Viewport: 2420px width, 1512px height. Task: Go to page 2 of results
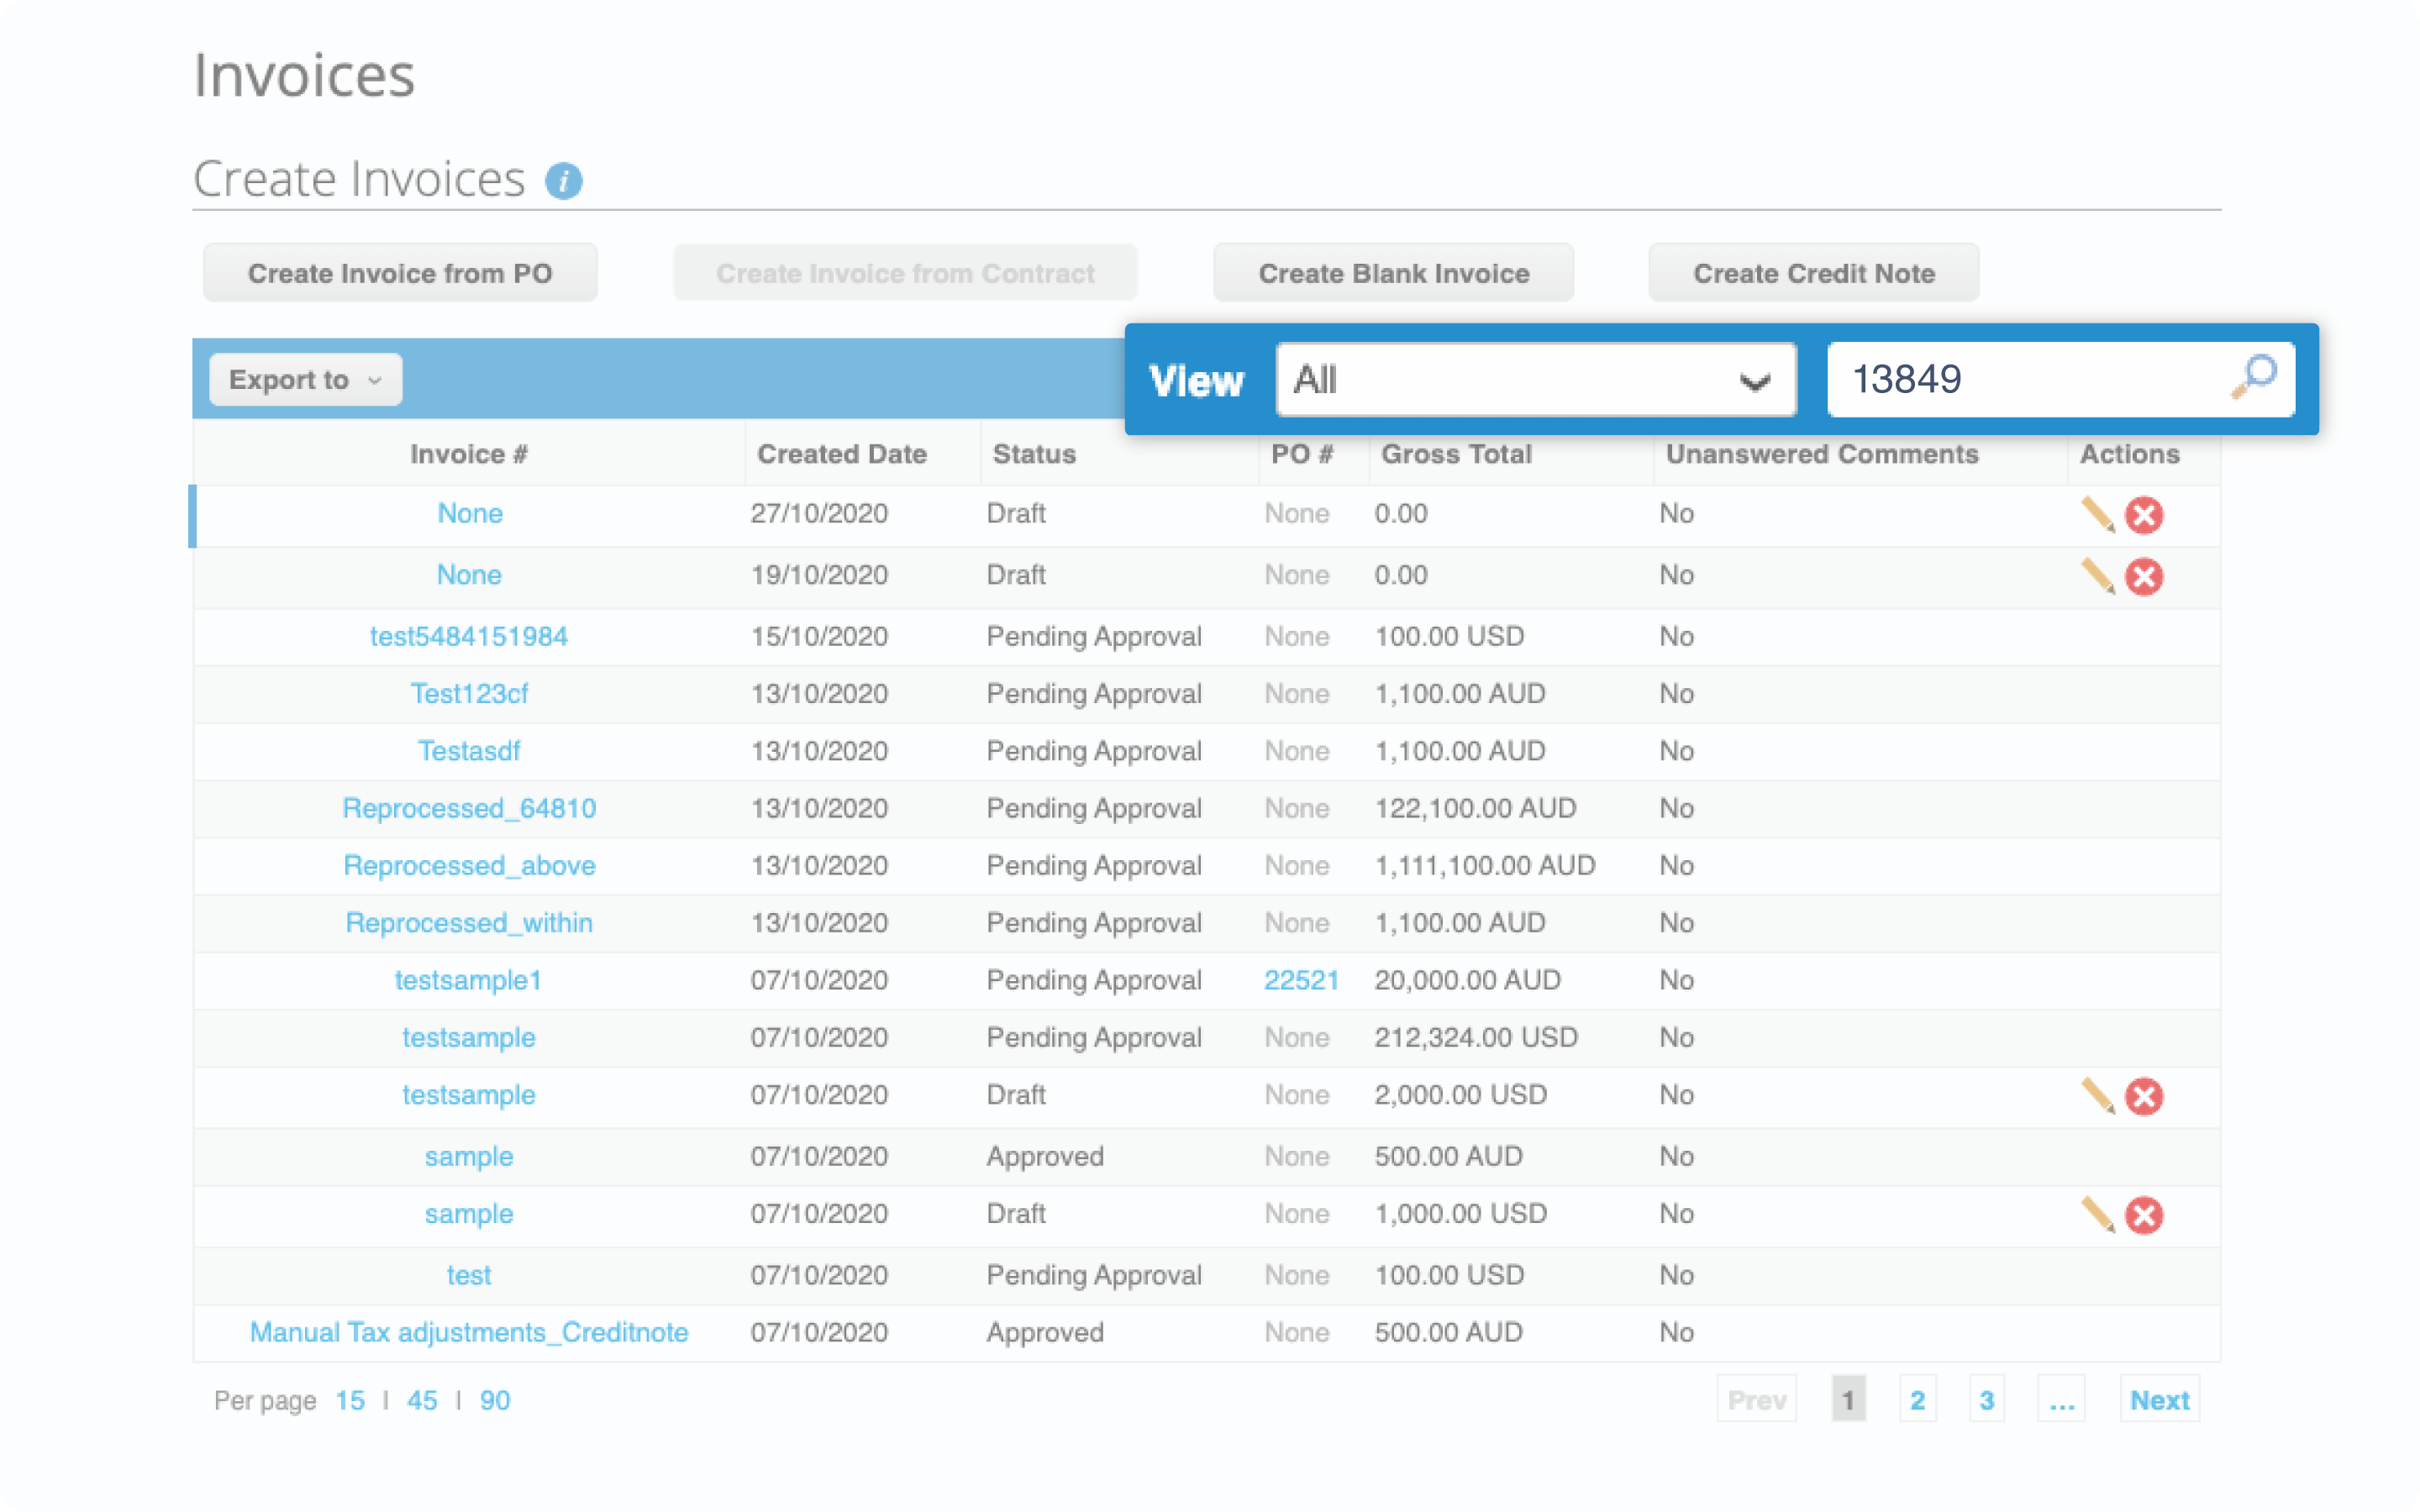tap(1918, 1399)
